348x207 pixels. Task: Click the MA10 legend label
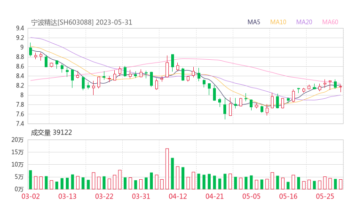point(278,22)
